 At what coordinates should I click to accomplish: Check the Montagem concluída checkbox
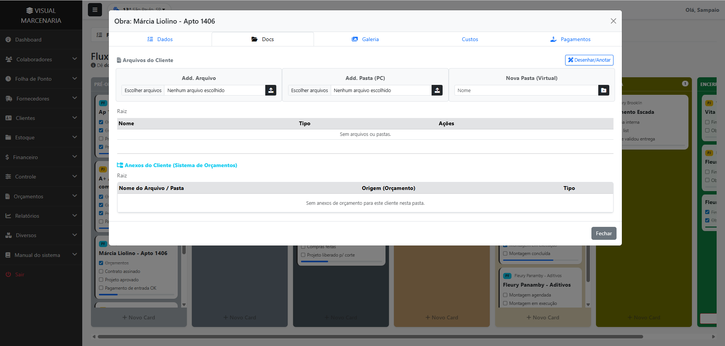coord(505,254)
